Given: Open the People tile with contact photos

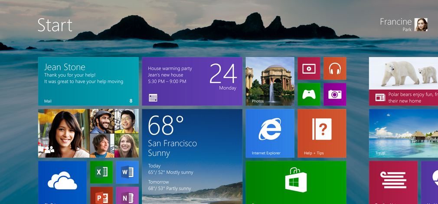Looking at the screenshot, I should (88, 133).
